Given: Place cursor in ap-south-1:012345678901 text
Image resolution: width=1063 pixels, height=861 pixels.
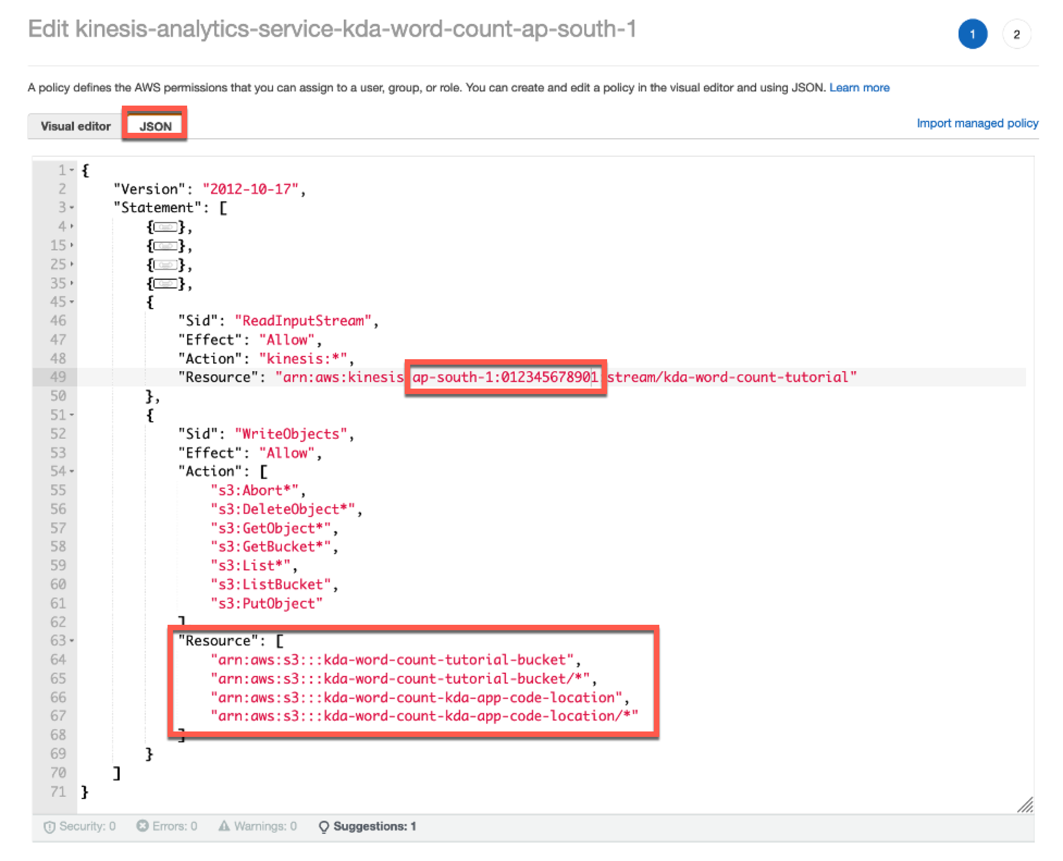Looking at the screenshot, I should click(505, 377).
